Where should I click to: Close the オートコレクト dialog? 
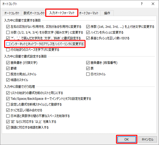[153, 4]
